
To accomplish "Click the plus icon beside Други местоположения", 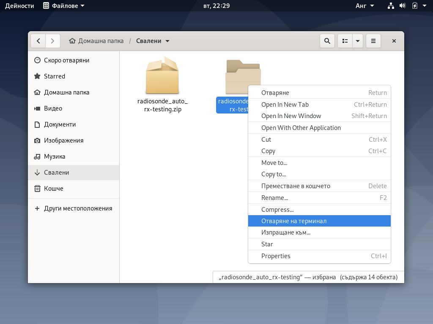I will pyautogui.click(x=37, y=208).
